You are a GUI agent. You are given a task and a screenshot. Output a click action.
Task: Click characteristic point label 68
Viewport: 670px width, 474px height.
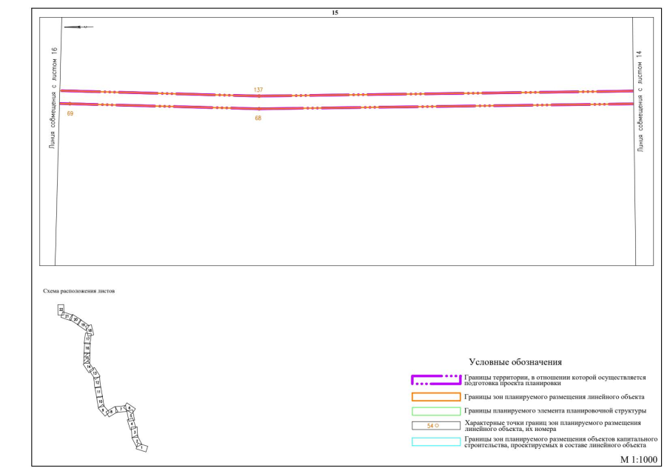click(x=258, y=118)
